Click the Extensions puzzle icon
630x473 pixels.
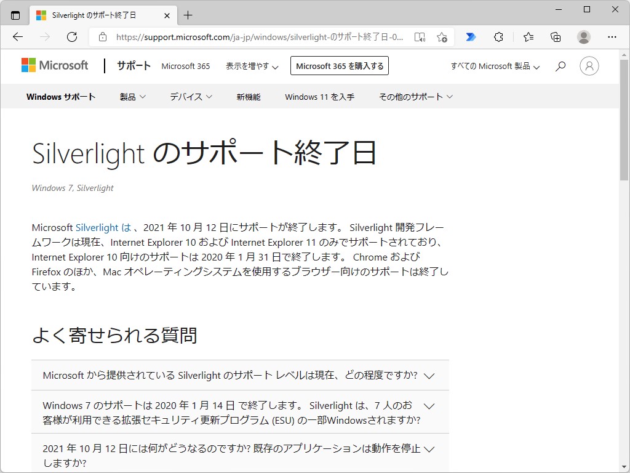point(499,37)
